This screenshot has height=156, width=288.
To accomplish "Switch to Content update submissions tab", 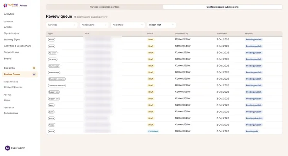I will [x=222, y=7].
